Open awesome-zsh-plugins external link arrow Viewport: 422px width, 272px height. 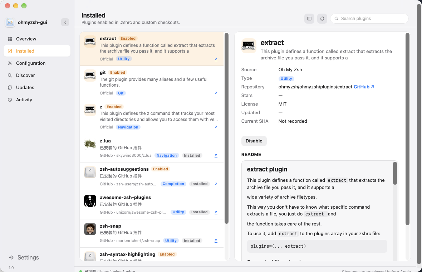[216, 213]
